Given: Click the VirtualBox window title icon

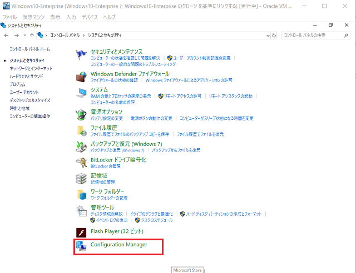Looking at the screenshot, I should coord(6,6).
